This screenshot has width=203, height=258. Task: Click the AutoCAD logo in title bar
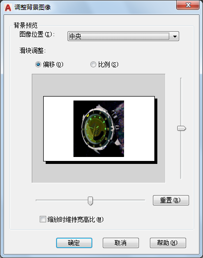click(8, 7)
